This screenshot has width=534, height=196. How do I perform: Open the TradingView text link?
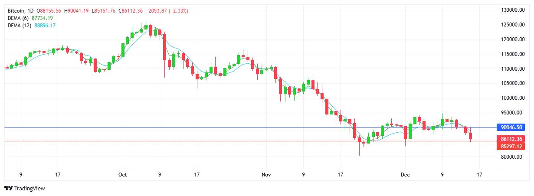[x=29, y=189]
